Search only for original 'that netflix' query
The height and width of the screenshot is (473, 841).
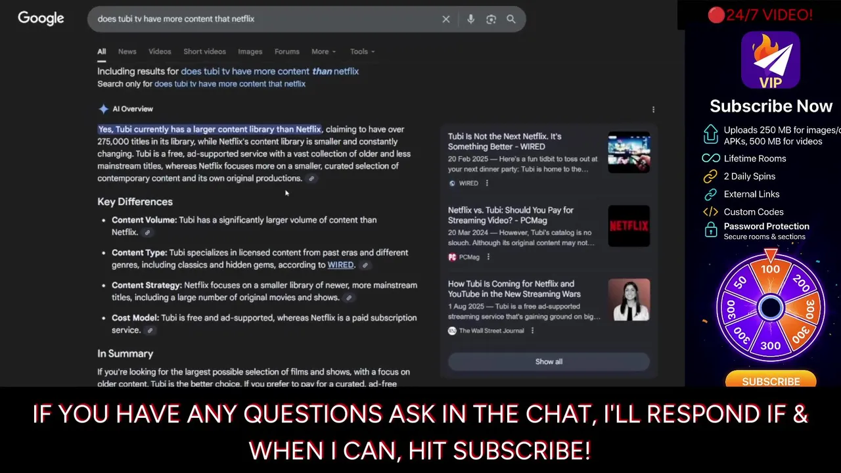point(230,84)
